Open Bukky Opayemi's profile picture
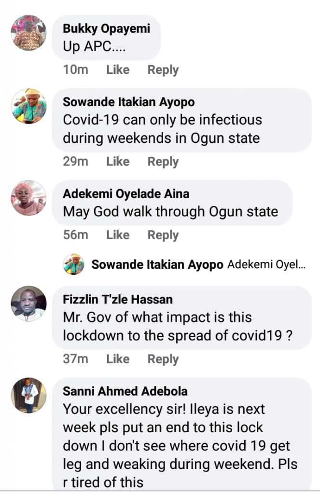Screen dimensions: 320x494 click(29, 32)
